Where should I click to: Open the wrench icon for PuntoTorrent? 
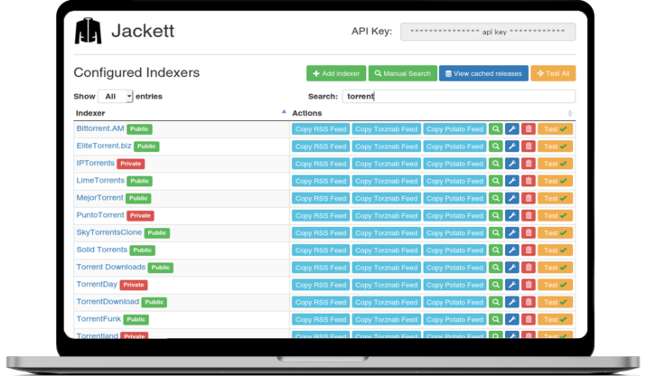click(x=511, y=216)
